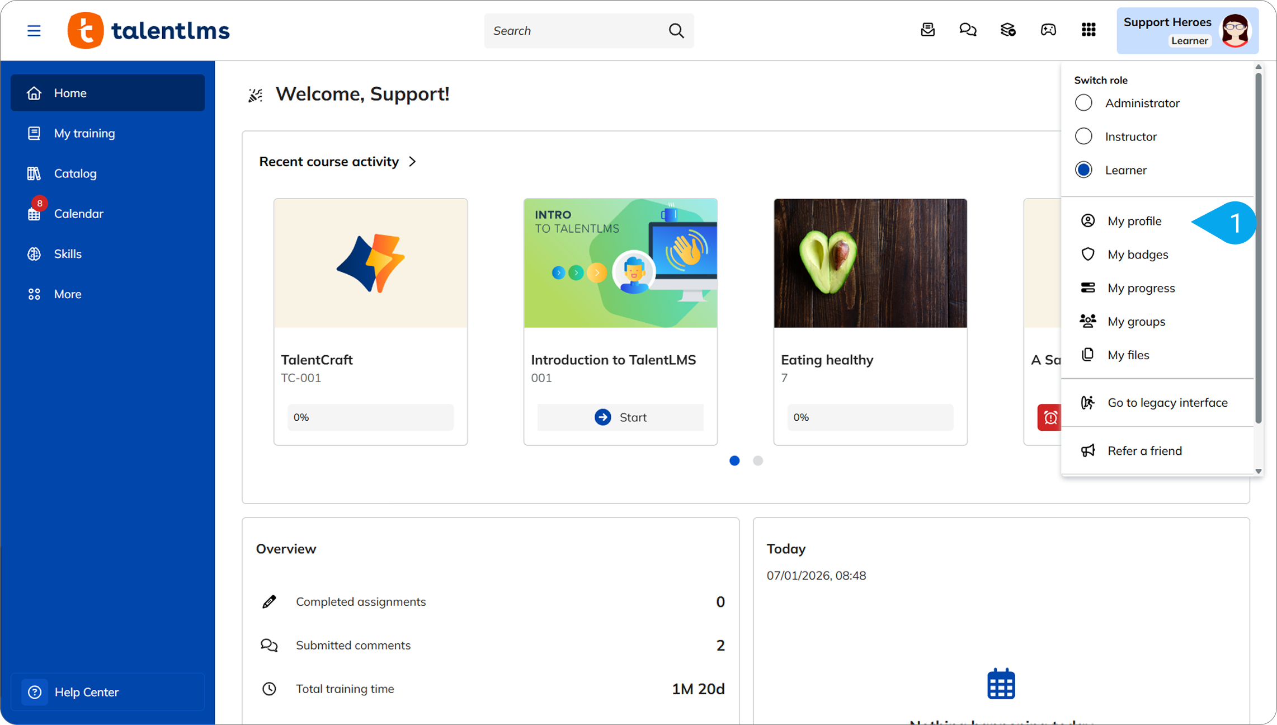Open the apps grid icon
Image resolution: width=1277 pixels, height=725 pixels.
[1088, 30]
